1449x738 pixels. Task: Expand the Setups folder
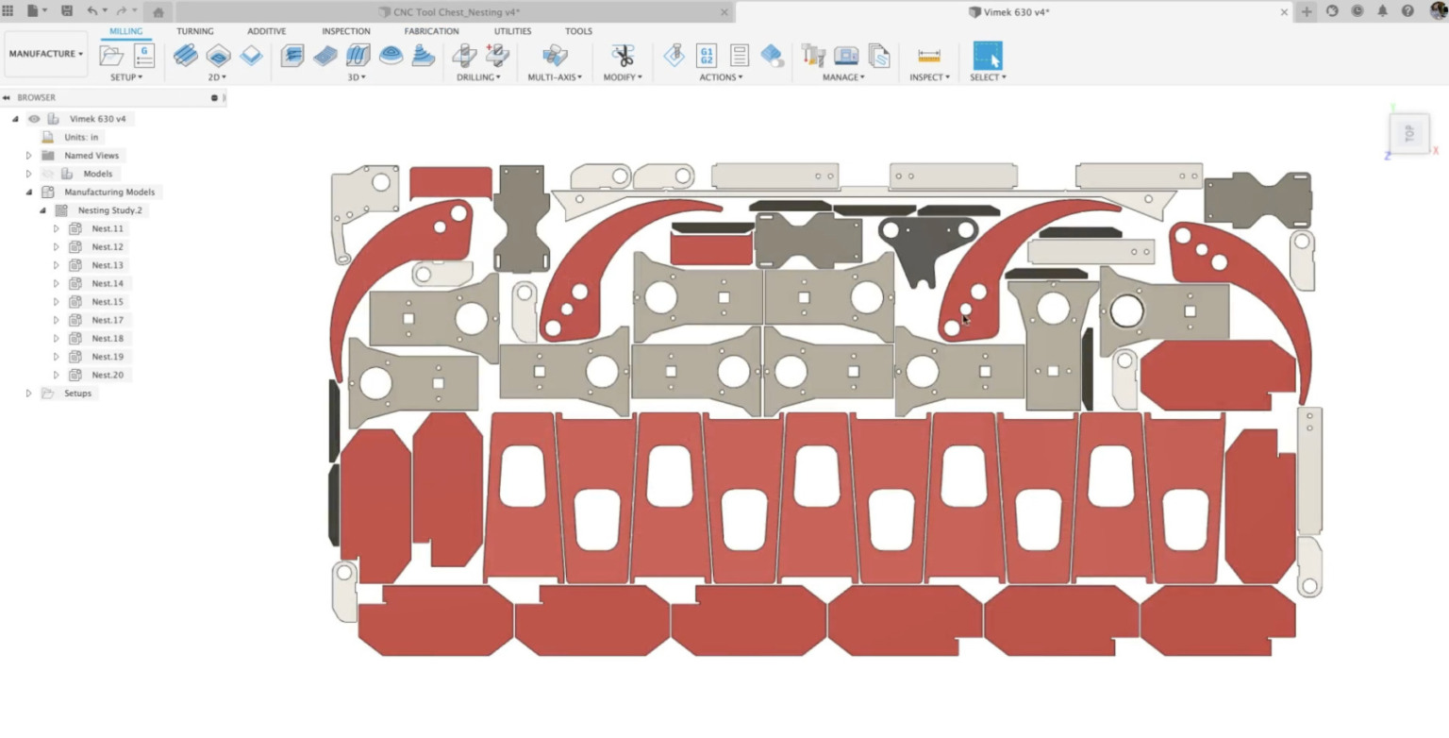coord(29,393)
